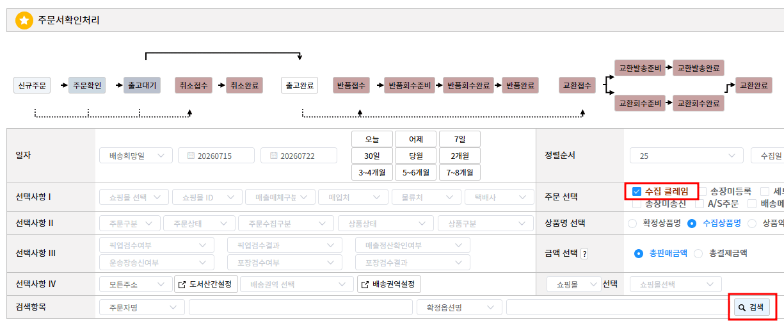The height and width of the screenshot is (326, 784).
Task: Check the 송장미등록 checkbox
Action: 703,191
